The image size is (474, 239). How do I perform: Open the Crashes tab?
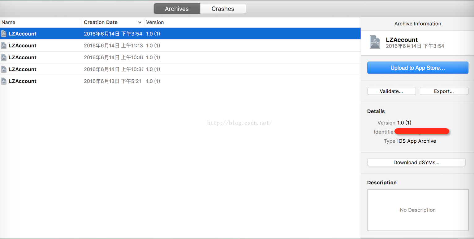point(223,9)
